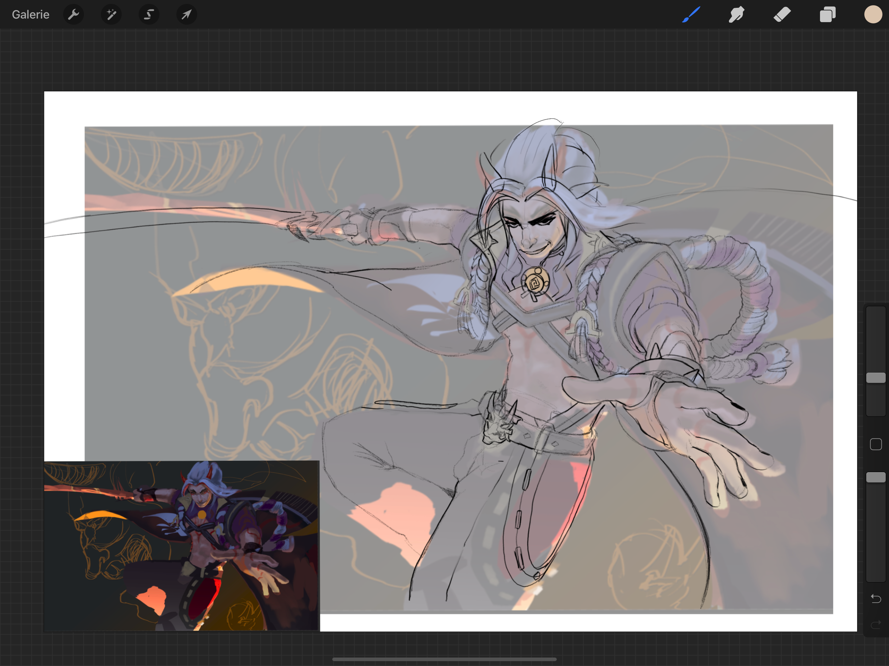Click the brush size slider handle

(x=876, y=378)
